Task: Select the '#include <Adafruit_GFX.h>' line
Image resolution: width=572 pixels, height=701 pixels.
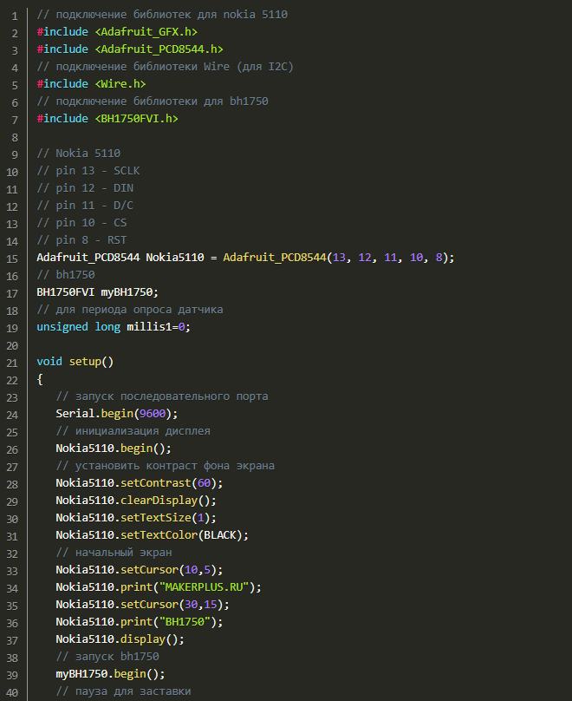Action: click(x=117, y=32)
